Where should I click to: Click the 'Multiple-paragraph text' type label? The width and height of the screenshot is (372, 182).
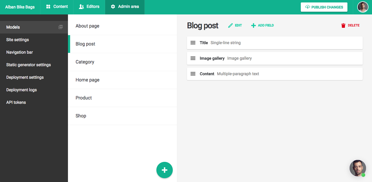[x=238, y=74]
